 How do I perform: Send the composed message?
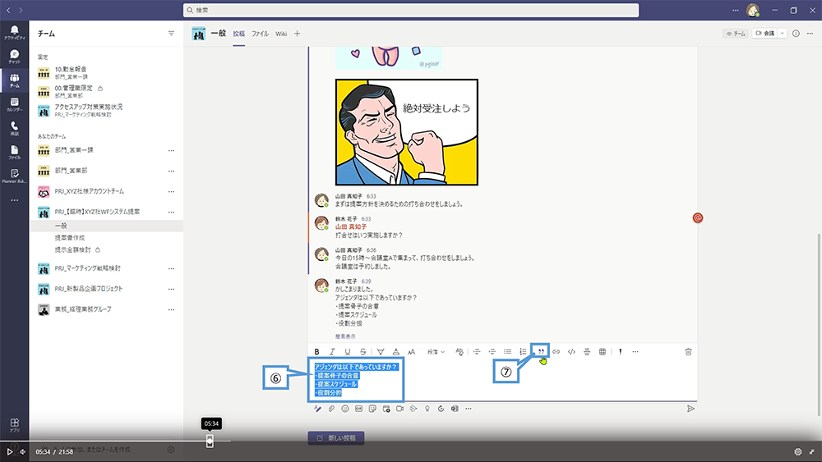click(690, 409)
